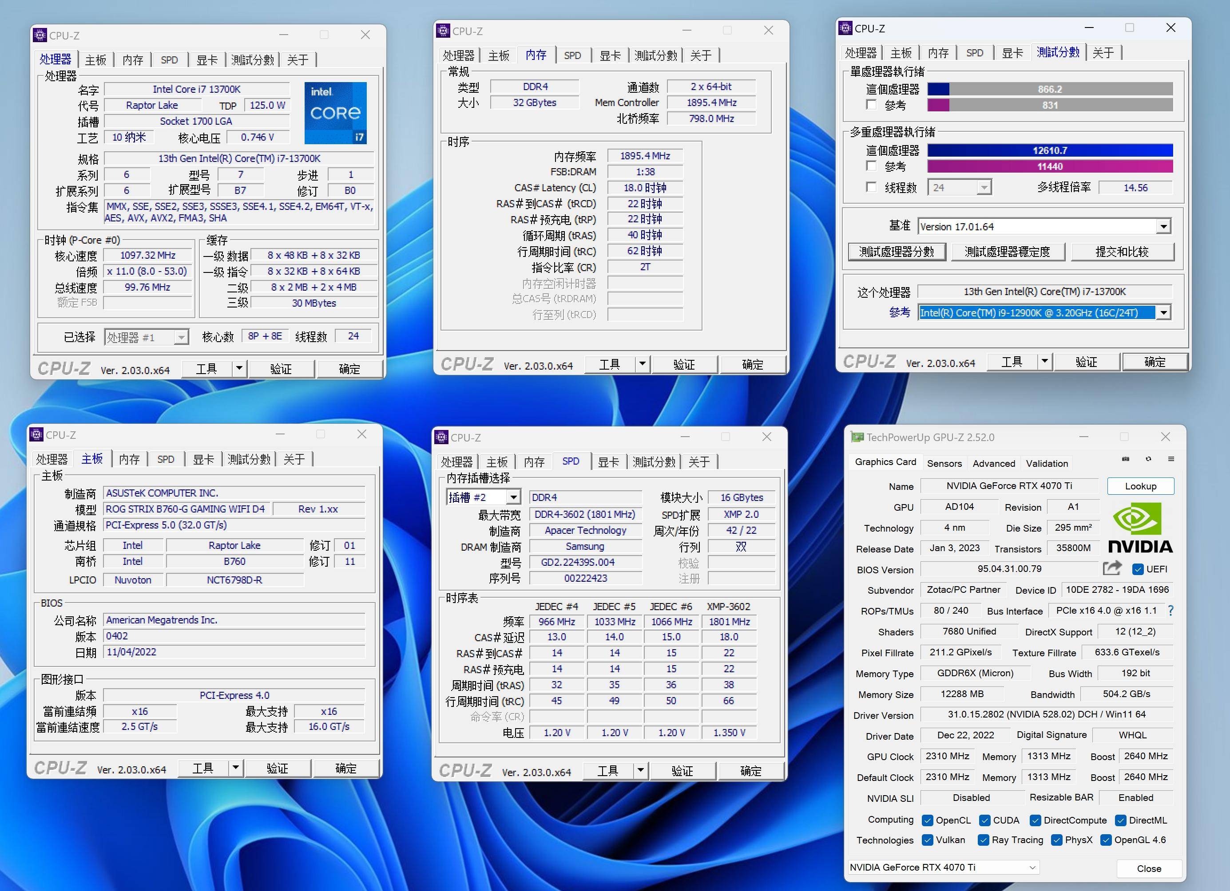This screenshot has height=891, width=1230.
Task: Enable the 线程数 checkbox in benchmark window
Action: pyautogui.click(x=871, y=187)
